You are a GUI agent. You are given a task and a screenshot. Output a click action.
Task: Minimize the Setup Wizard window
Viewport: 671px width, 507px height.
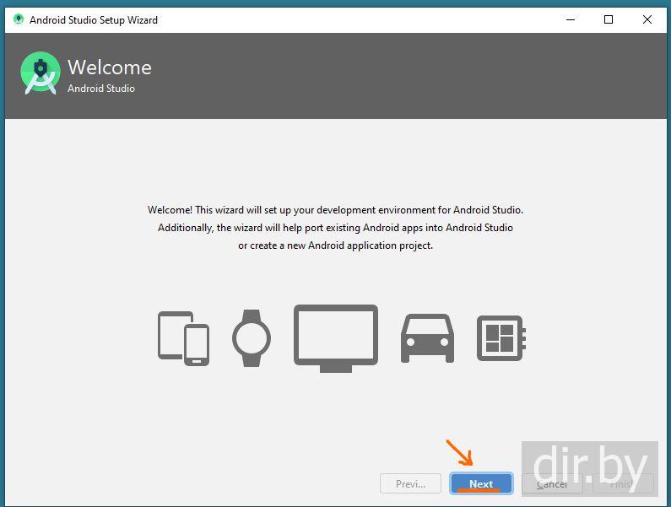(569, 19)
